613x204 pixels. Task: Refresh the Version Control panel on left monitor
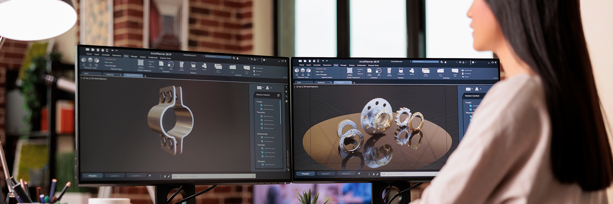coord(278,95)
